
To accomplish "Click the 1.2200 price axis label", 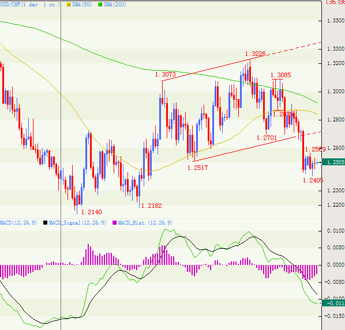I will [336, 205].
